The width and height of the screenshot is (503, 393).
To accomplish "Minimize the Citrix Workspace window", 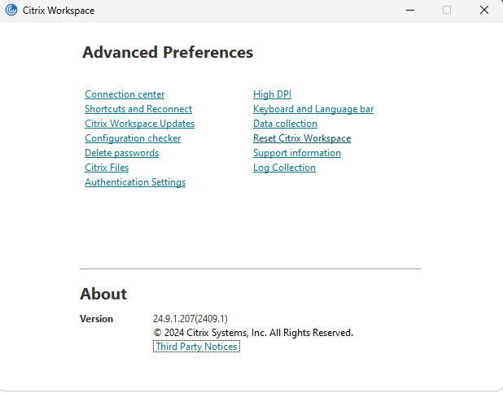I will [x=410, y=11].
